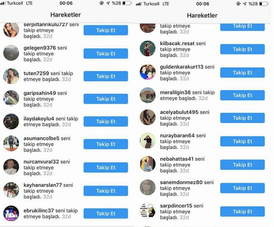Open username link asumancolbe5
274x227 pixels.
click(x=41, y=138)
